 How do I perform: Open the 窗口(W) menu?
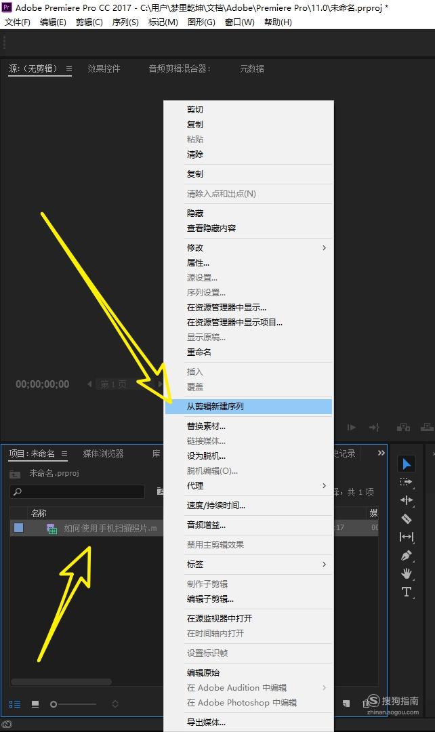point(240,22)
